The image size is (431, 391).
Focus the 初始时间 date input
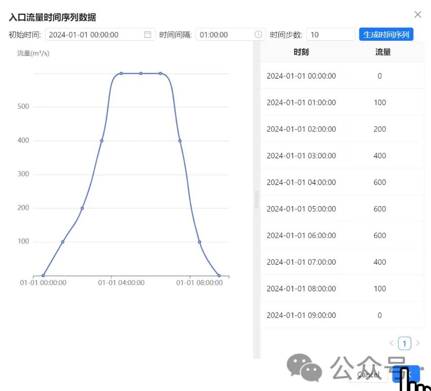click(100, 34)
